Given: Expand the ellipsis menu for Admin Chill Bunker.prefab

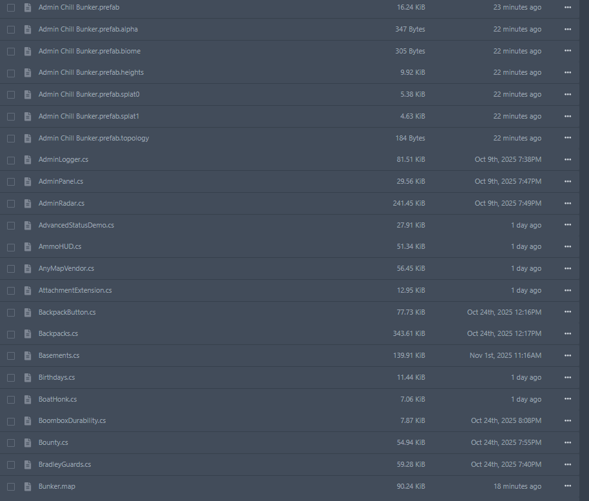Looking at the screenshot, I should (568, 8).
